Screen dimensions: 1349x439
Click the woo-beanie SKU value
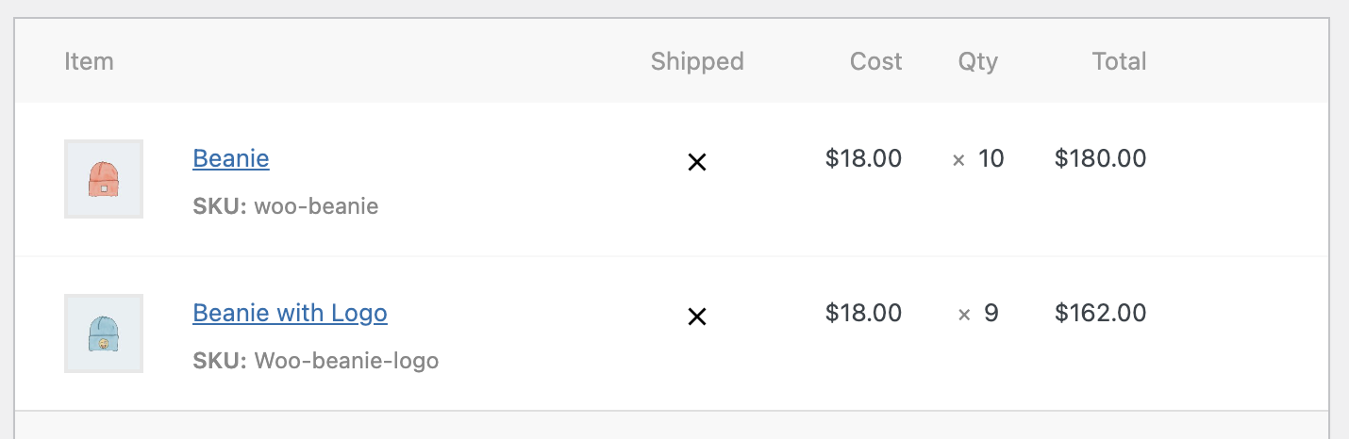coord(316,206)
